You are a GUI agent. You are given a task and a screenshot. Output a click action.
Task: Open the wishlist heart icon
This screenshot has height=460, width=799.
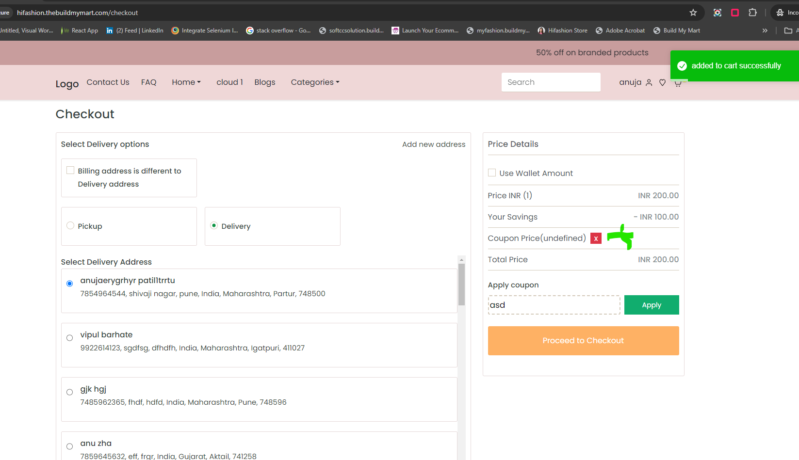tap(663, 83)
